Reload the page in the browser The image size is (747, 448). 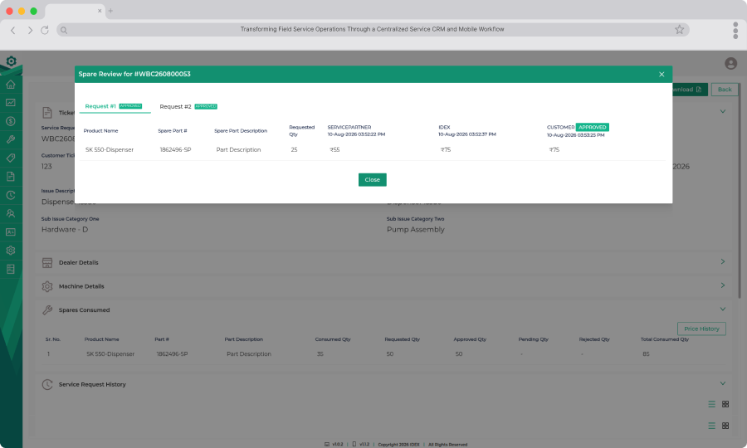45,30
